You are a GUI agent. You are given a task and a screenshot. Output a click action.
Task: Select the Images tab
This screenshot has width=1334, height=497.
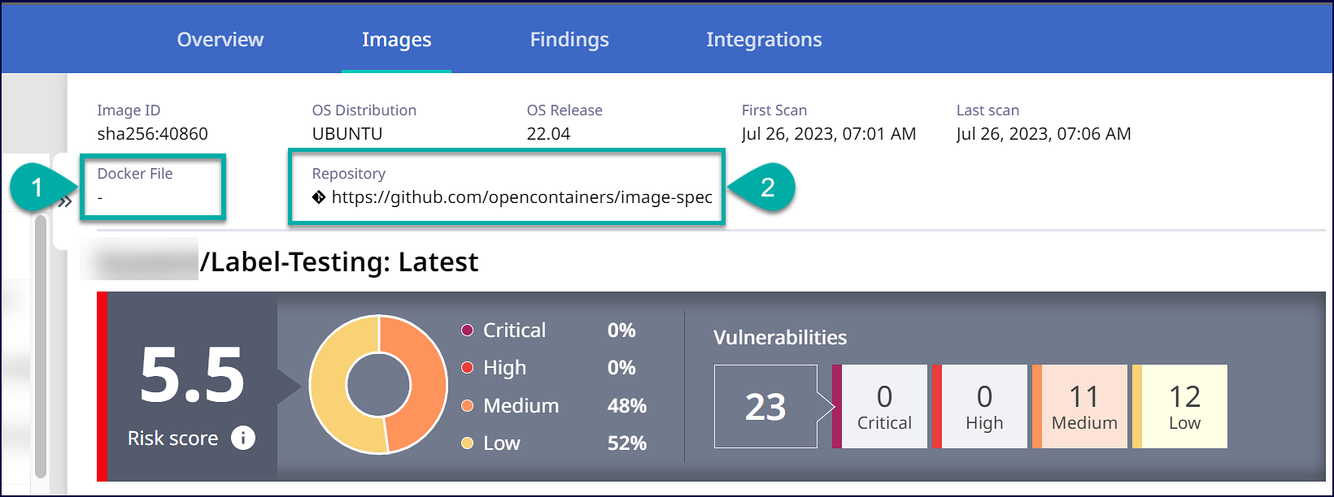pos(396,40)
